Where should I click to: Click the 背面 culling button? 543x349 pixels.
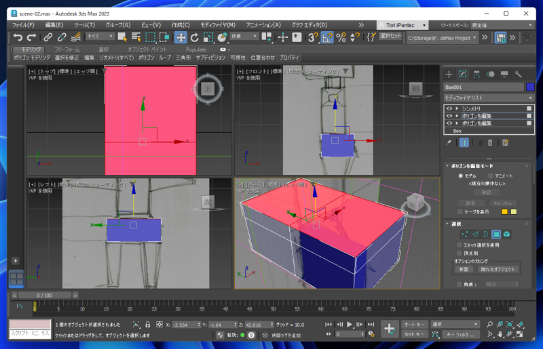(464, 269)
